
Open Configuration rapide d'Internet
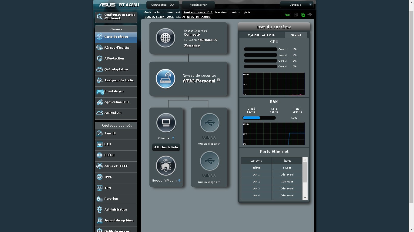(116, 17)
